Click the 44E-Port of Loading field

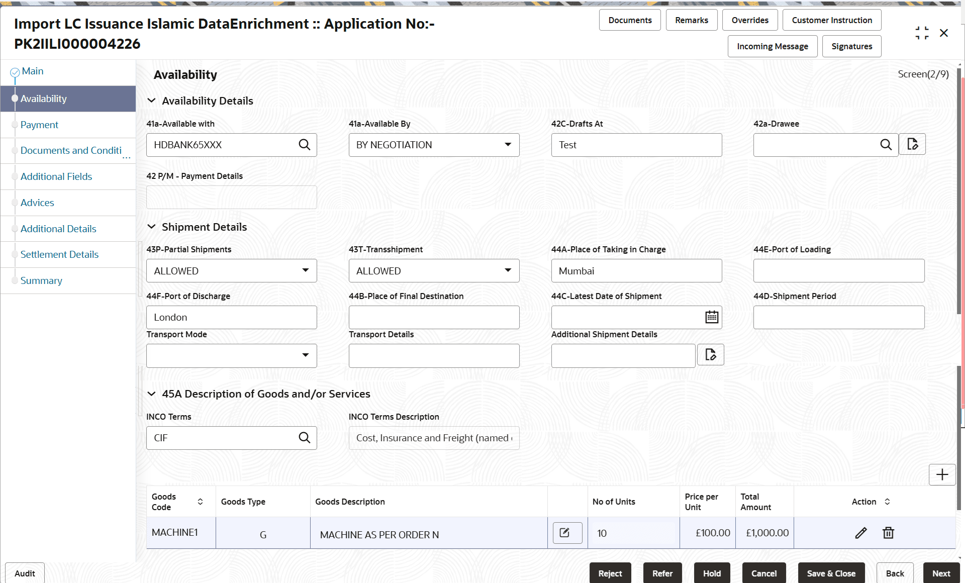[x=838, y=271]
